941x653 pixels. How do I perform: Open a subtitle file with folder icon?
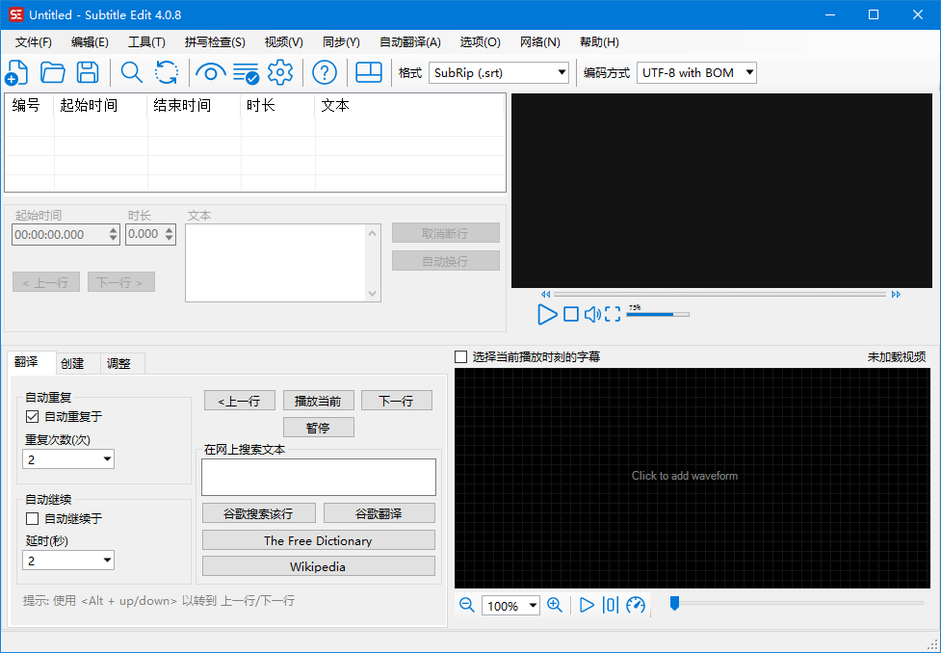tap(52, 72)
